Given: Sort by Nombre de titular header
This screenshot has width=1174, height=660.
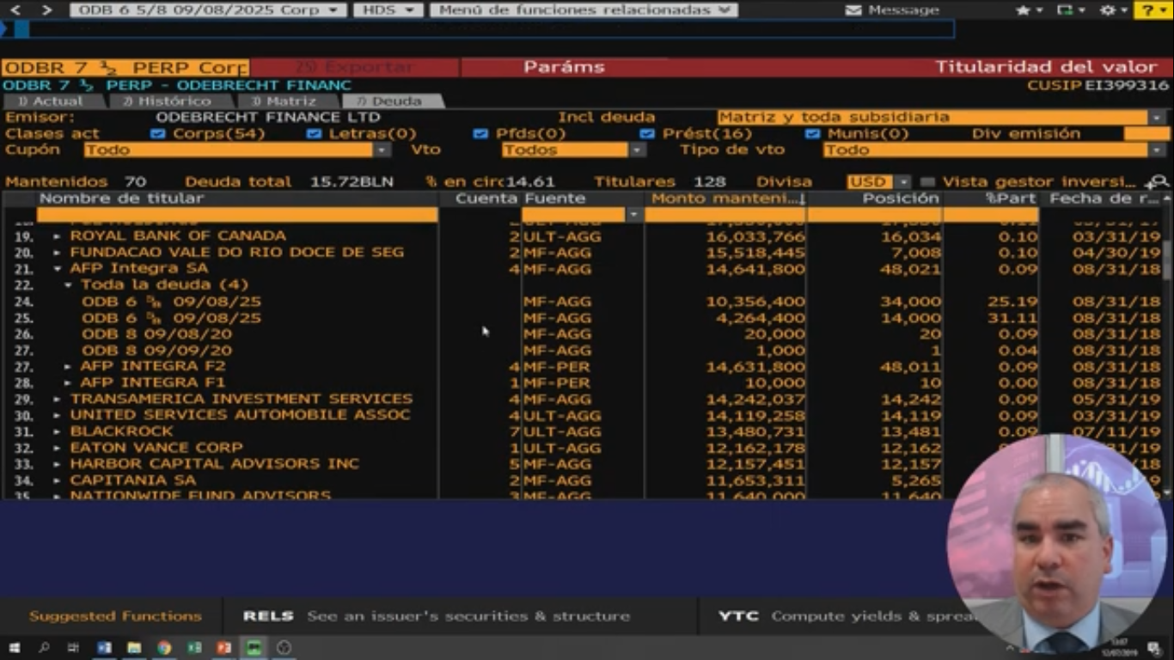Looking at the screenshot, I should (x=237, y=199).
